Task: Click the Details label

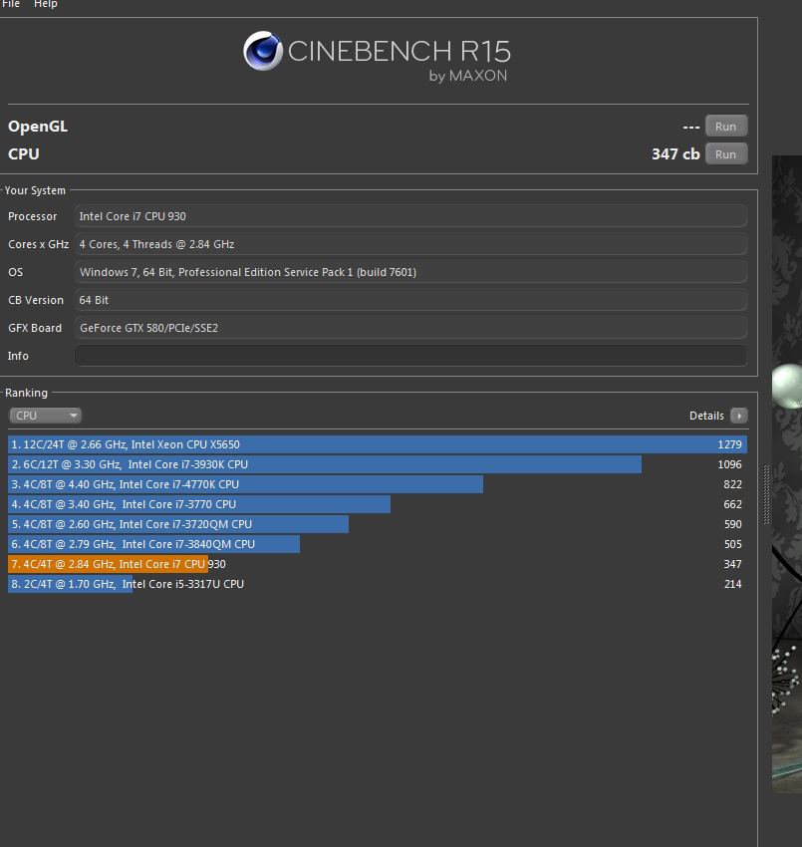Action: 706,416
